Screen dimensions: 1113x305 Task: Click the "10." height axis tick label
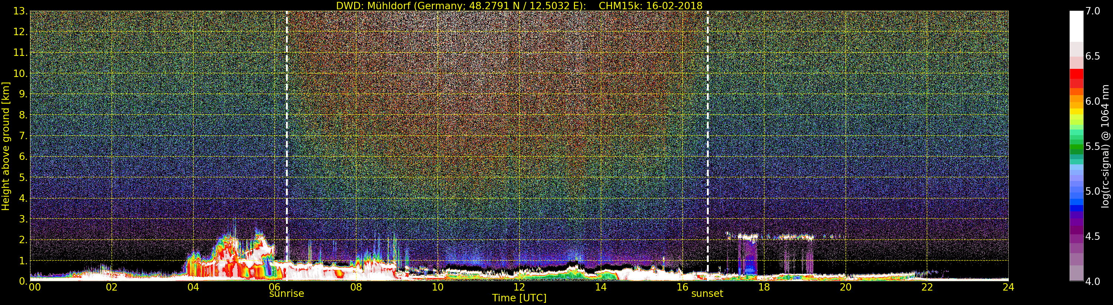(20, 73)
